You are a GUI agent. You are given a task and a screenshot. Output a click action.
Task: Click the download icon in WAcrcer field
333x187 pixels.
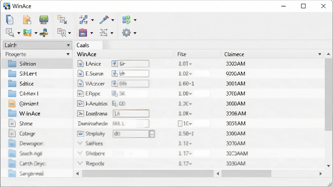click(x=115, y=83)
